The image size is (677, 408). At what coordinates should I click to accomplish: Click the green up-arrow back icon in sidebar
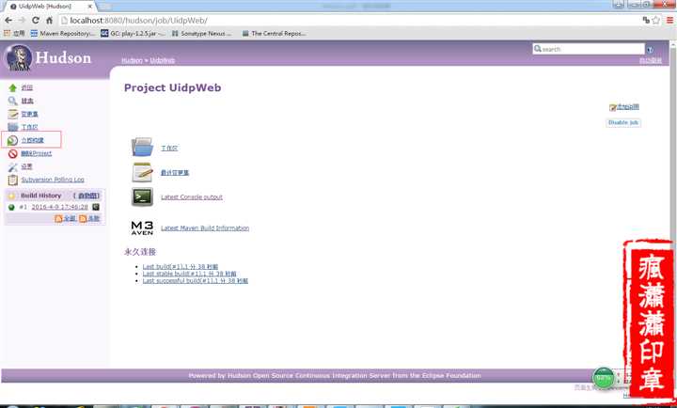(x=12, y=87)
